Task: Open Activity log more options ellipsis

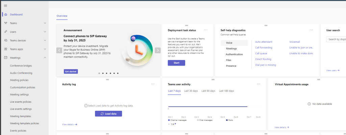Action: pos(153,84)
